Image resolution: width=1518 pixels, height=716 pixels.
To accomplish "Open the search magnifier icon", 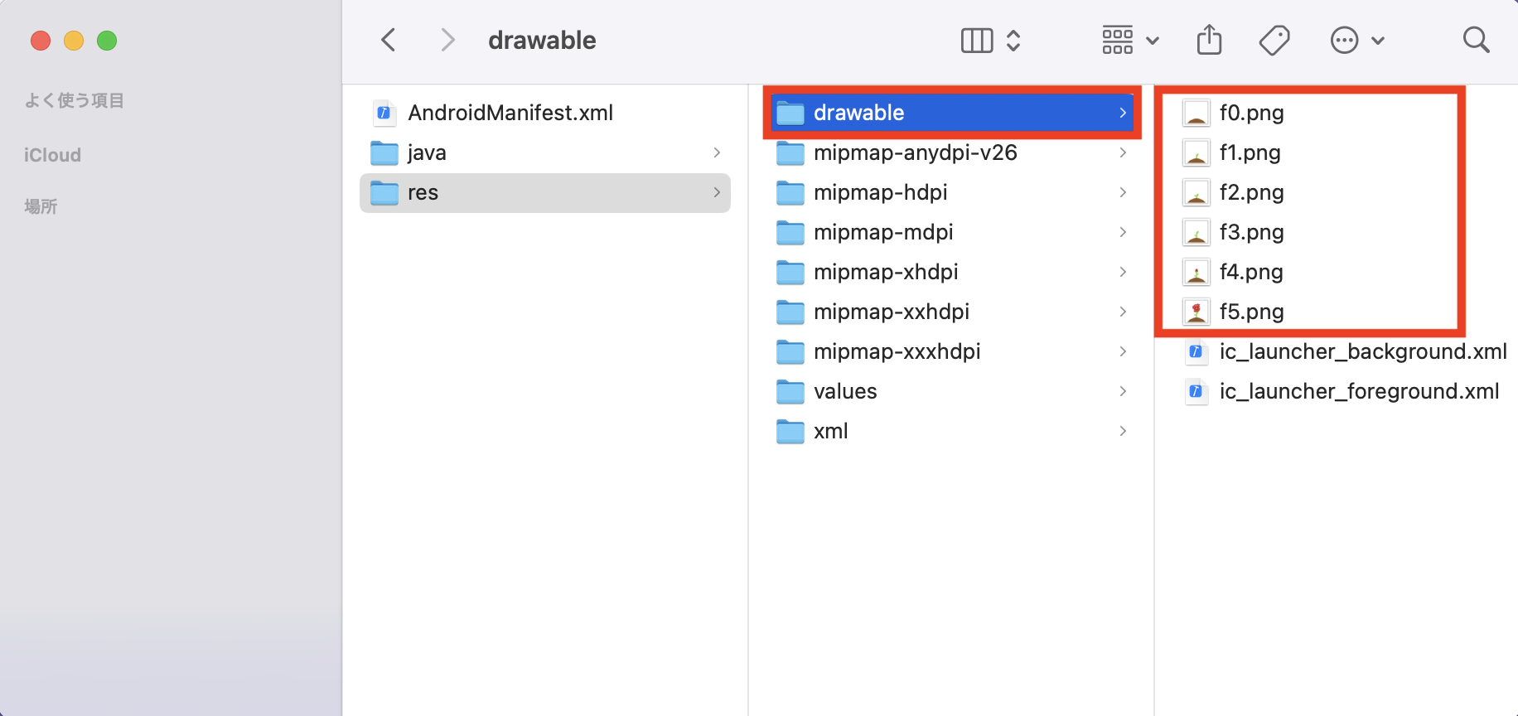I will click(x=1476, y=40).
